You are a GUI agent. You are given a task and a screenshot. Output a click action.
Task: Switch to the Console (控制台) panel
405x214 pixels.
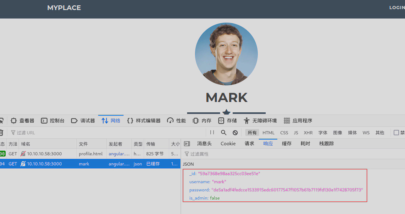(x=53, y=121)
